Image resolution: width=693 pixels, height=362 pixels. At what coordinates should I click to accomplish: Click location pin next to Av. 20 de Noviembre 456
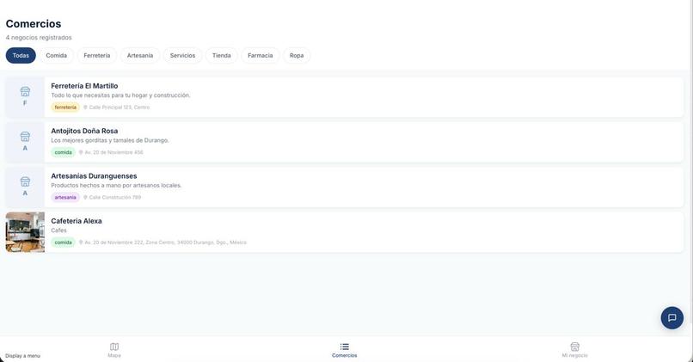coord(81,152)
